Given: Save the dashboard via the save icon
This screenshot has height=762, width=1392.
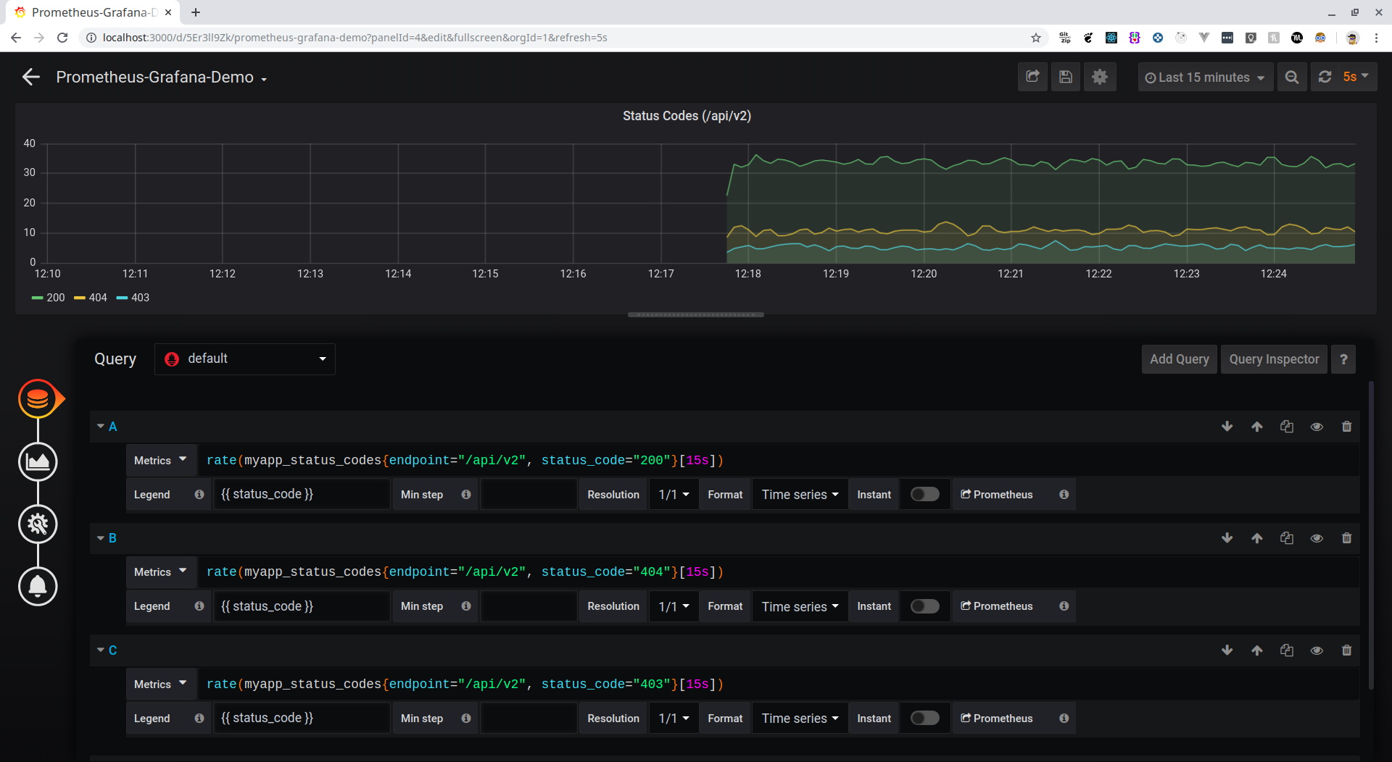Looking at the screenshot, I should click(x=1065, y=77).
